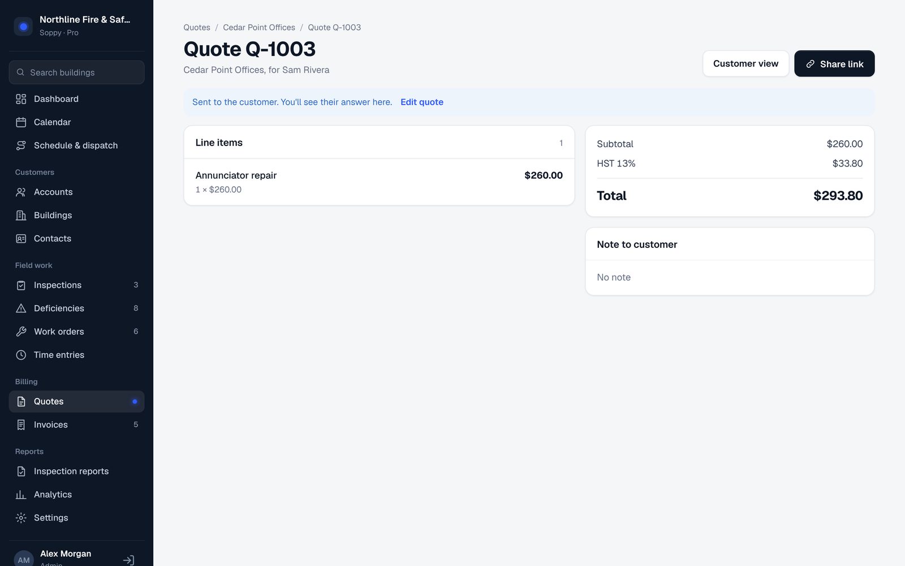Click the Deficiencies count badge 8

(x=136, y=308)
